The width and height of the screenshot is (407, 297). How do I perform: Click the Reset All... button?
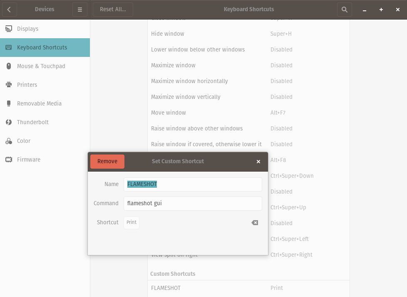click(113, 10)
